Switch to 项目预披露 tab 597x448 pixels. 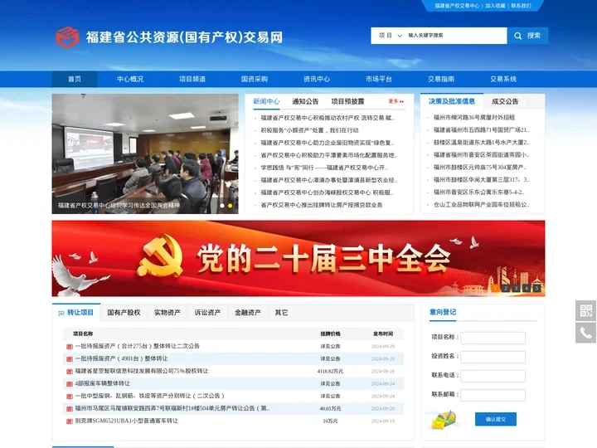(347, 101)
